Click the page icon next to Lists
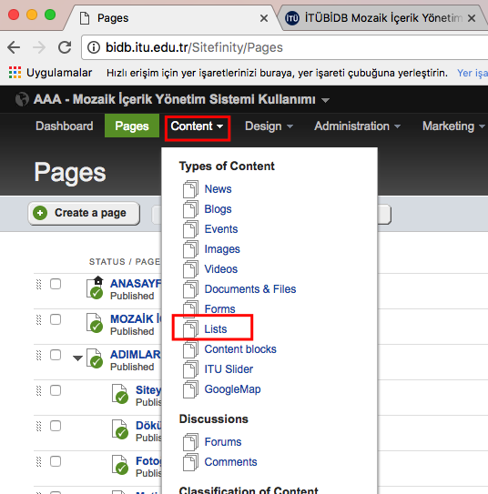This screenshot has width=488, height=494. [x=190, y=329]
